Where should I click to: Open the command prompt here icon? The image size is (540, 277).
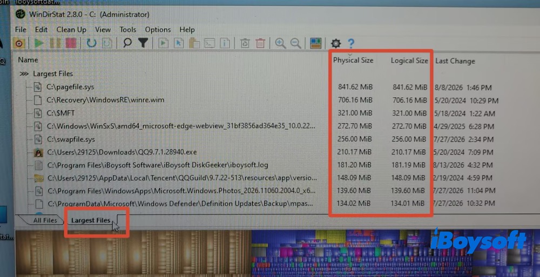[x=210, y=43]
